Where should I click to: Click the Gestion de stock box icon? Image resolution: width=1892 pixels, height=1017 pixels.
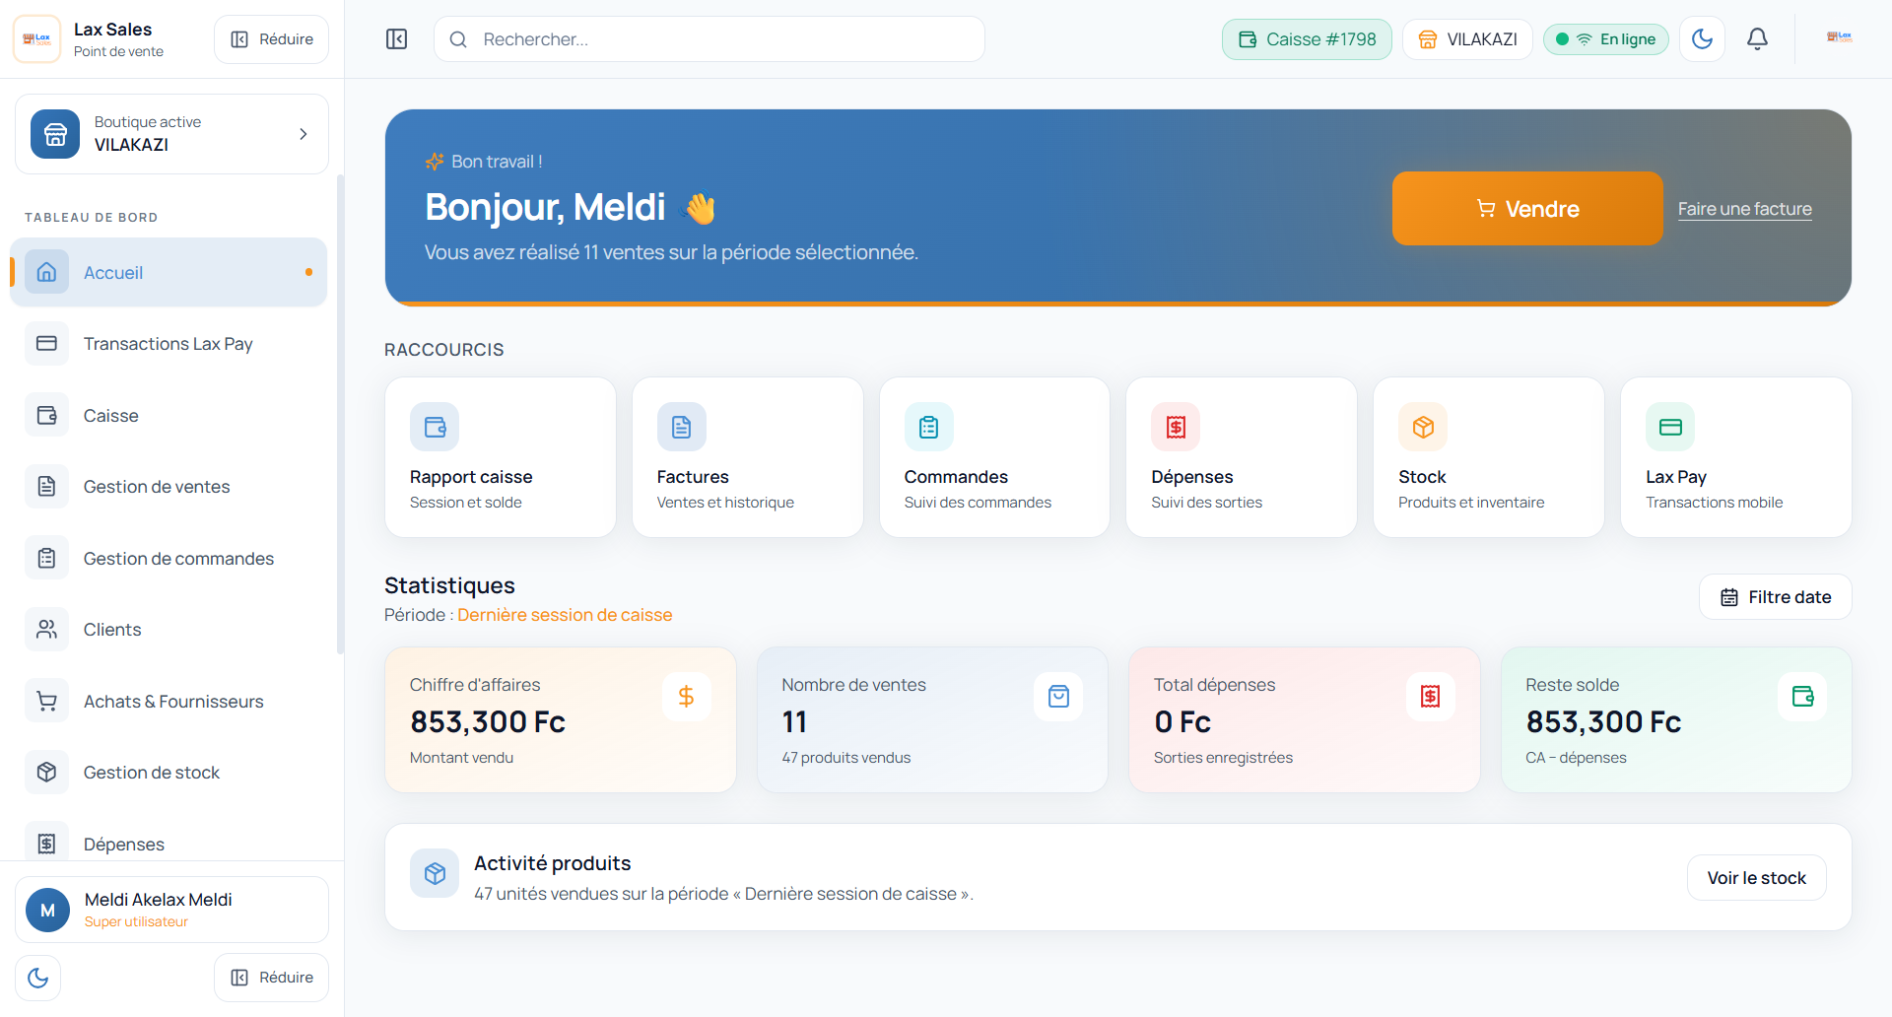tap(46, 773)
